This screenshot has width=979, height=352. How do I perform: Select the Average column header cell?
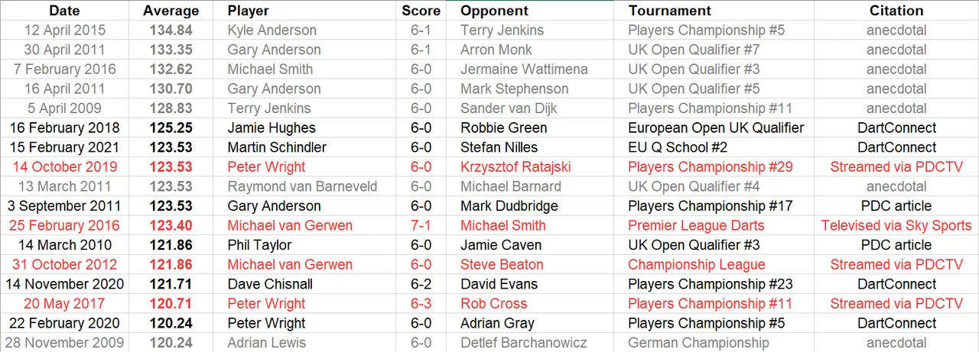[171, 11]
